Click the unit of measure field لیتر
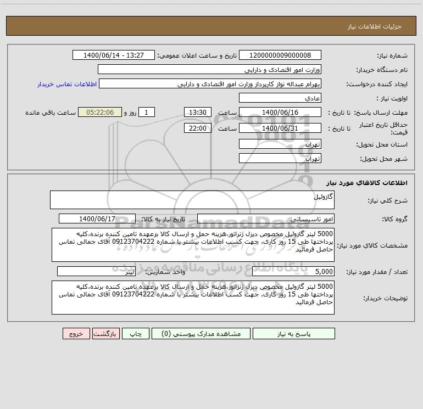Screen dimensions: 423x409 (96, 271)
